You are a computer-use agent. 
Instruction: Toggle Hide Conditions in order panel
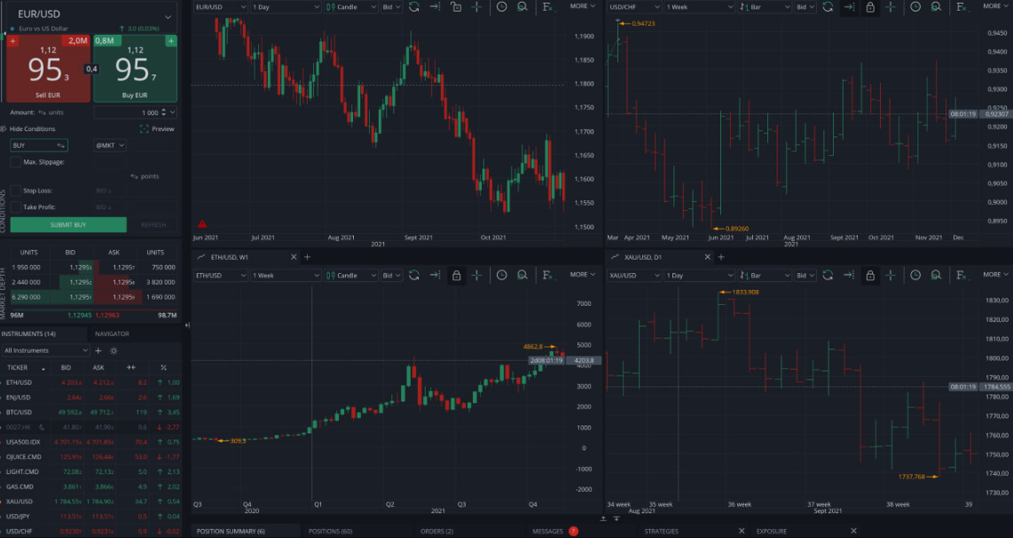27,129
